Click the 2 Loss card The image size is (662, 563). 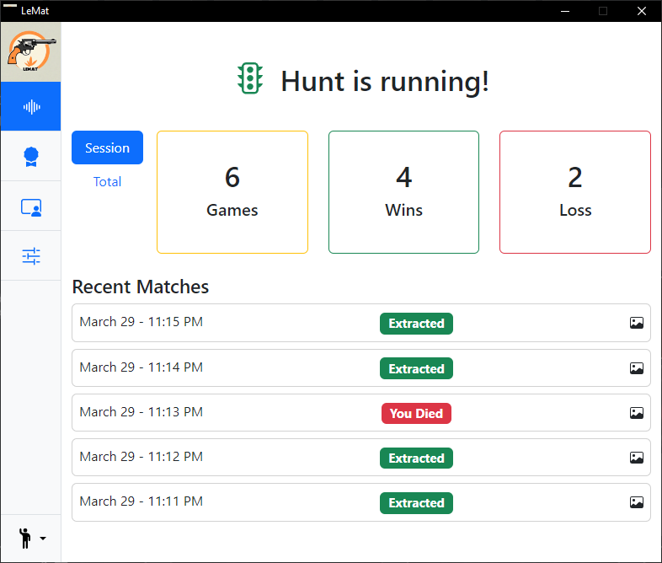pos(575,192)
